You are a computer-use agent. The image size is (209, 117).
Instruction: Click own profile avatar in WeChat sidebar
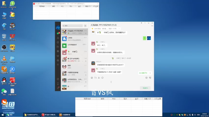[58, 28]
